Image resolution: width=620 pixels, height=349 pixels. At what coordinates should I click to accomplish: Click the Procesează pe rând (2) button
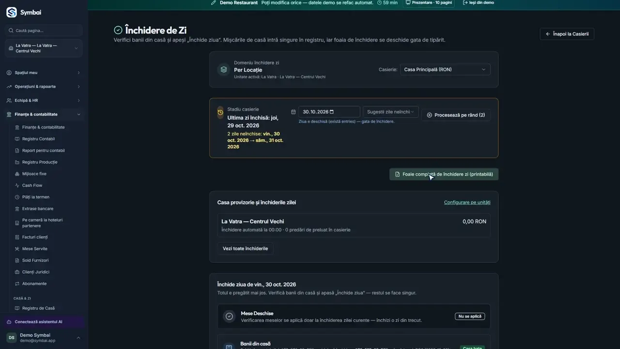[x=456, y=115]
